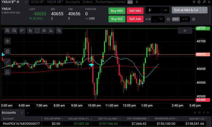Open top panel settings gear
This screenshot has height=127, width=212.
coord(199,2)
